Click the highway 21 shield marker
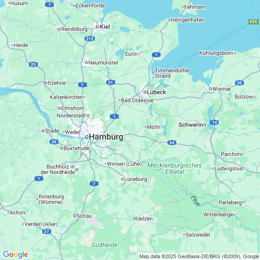 click(110, 82)
